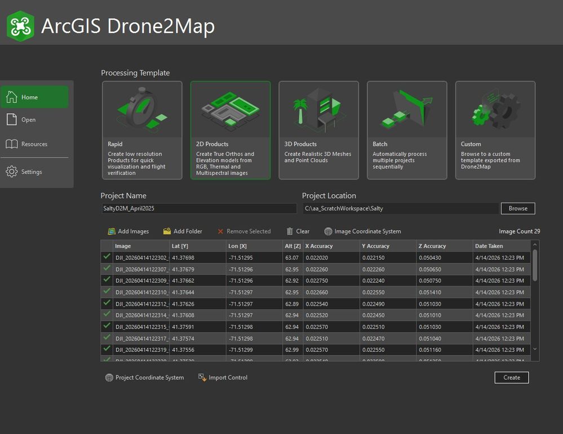
Task: Toggle checkmark for image DJI_20260414122314
Action: [107, 314]
